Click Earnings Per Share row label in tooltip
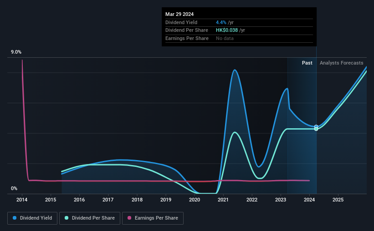Image resolution: width=374 pixels, height=231 pixels. (187, 38)
